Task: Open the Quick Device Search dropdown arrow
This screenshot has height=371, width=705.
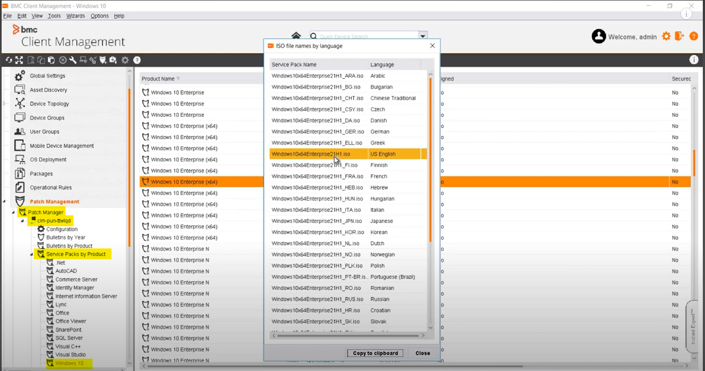Action: pyautogui.click(x=423, y=36)
